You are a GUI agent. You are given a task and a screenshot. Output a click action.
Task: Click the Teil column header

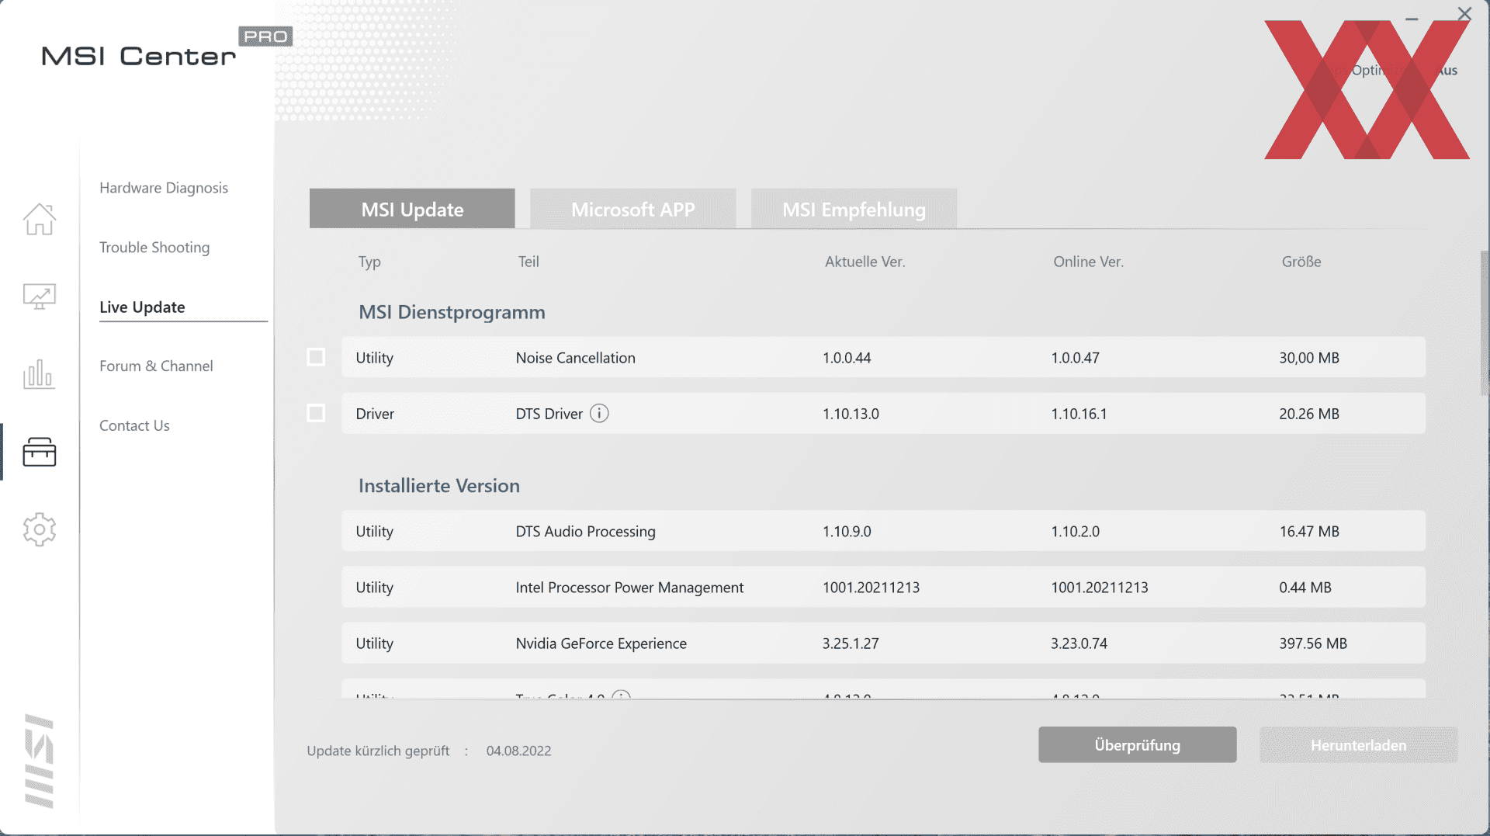pos(528,262)
